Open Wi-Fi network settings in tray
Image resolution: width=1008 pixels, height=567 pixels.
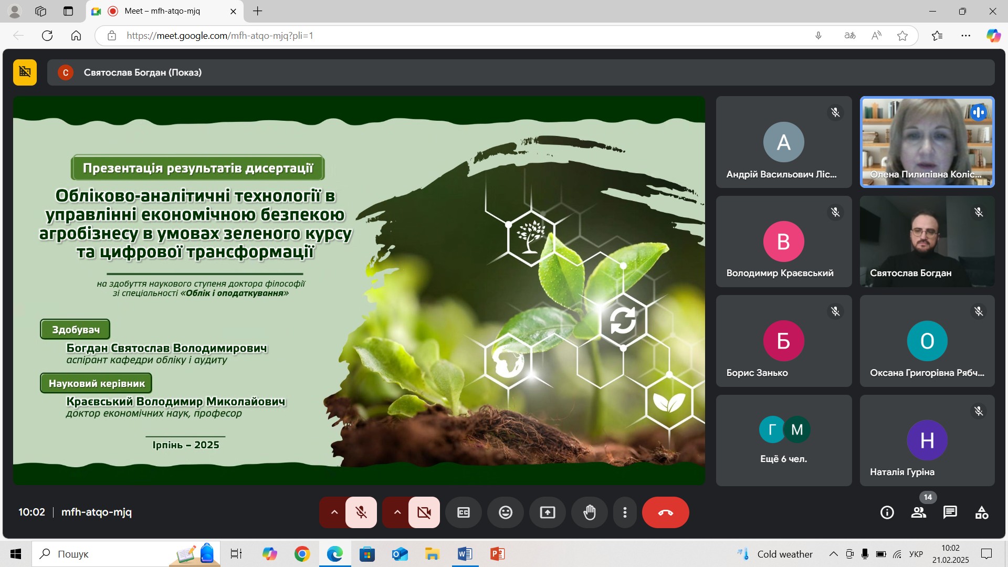pos(897,554)
